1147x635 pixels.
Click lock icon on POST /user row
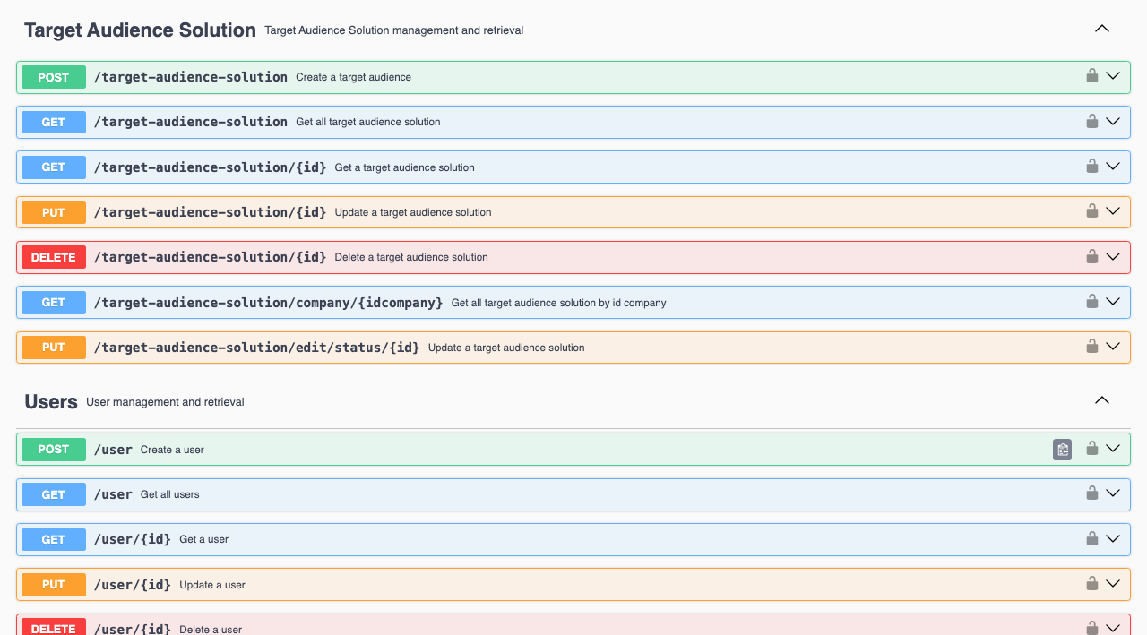pyautogui.click(x=1091, y=449)
